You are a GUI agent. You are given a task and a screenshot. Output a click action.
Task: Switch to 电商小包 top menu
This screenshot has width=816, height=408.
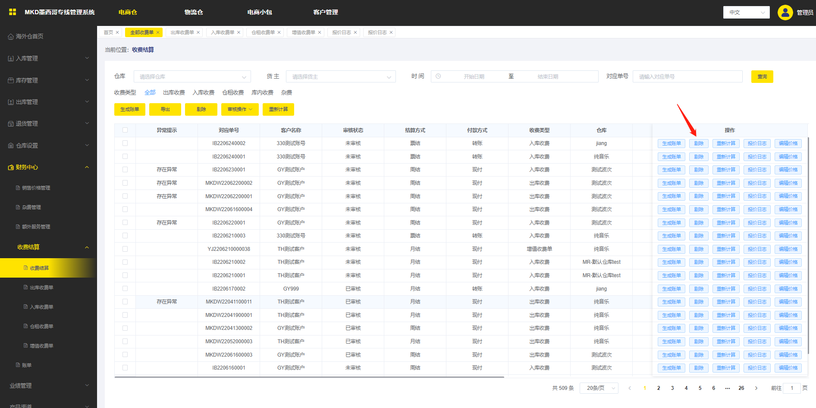point(260,12)
